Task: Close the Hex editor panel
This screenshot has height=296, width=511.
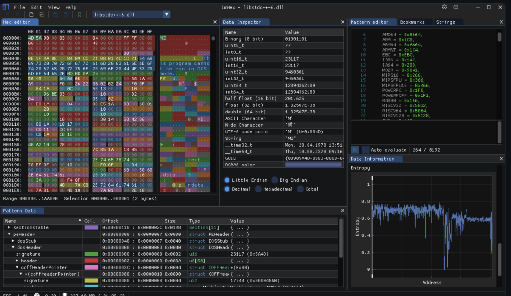Action: (x=215, y=22)
